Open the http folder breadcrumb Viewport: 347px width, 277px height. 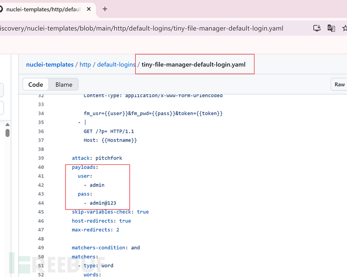click(85, 64)
